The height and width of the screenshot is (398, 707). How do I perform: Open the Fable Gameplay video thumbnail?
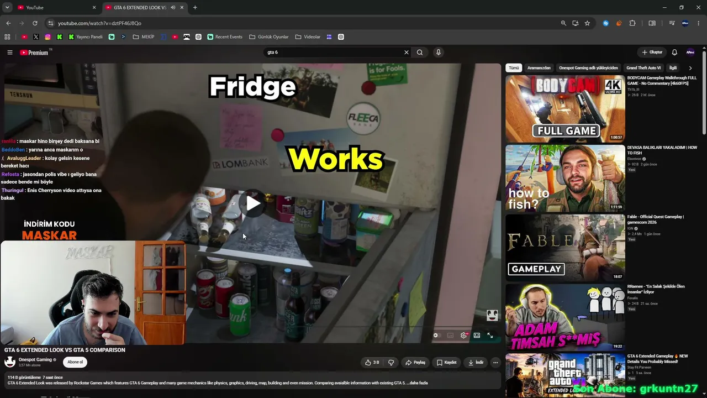coord(565,248)
